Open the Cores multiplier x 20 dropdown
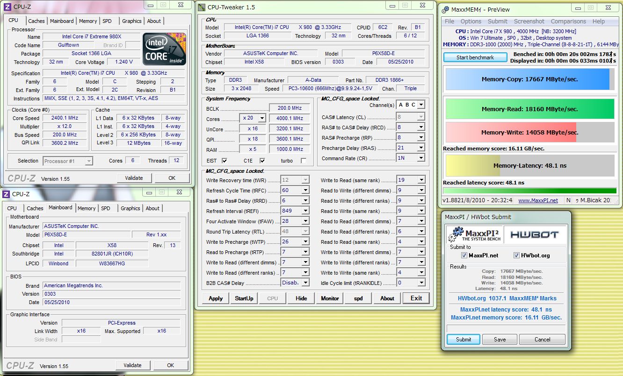The height and width of the screenshot is (376, 623). point(261,118)
